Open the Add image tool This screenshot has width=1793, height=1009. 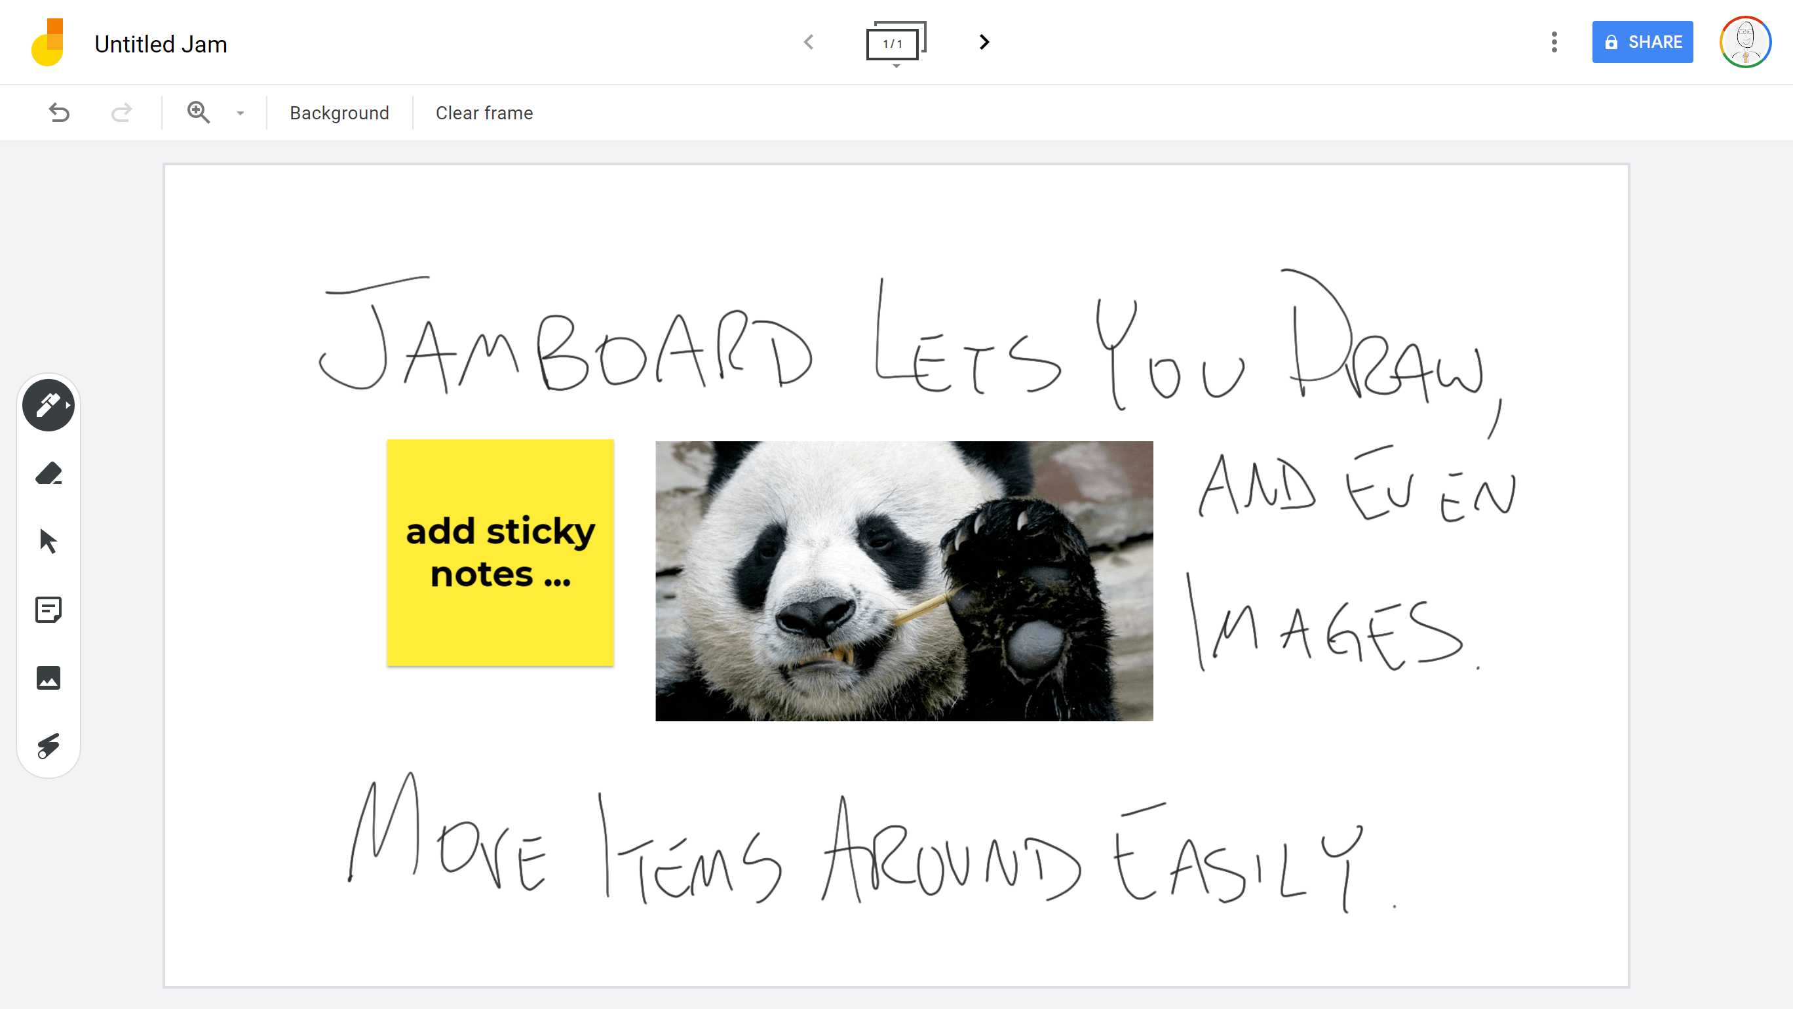[48, 677]
